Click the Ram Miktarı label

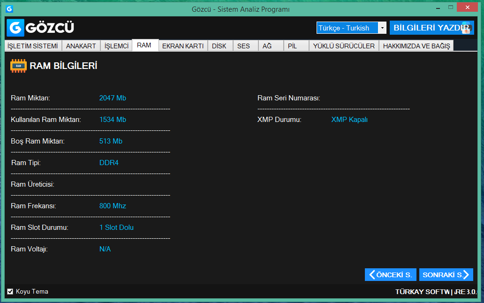click(x=30, y=98)
